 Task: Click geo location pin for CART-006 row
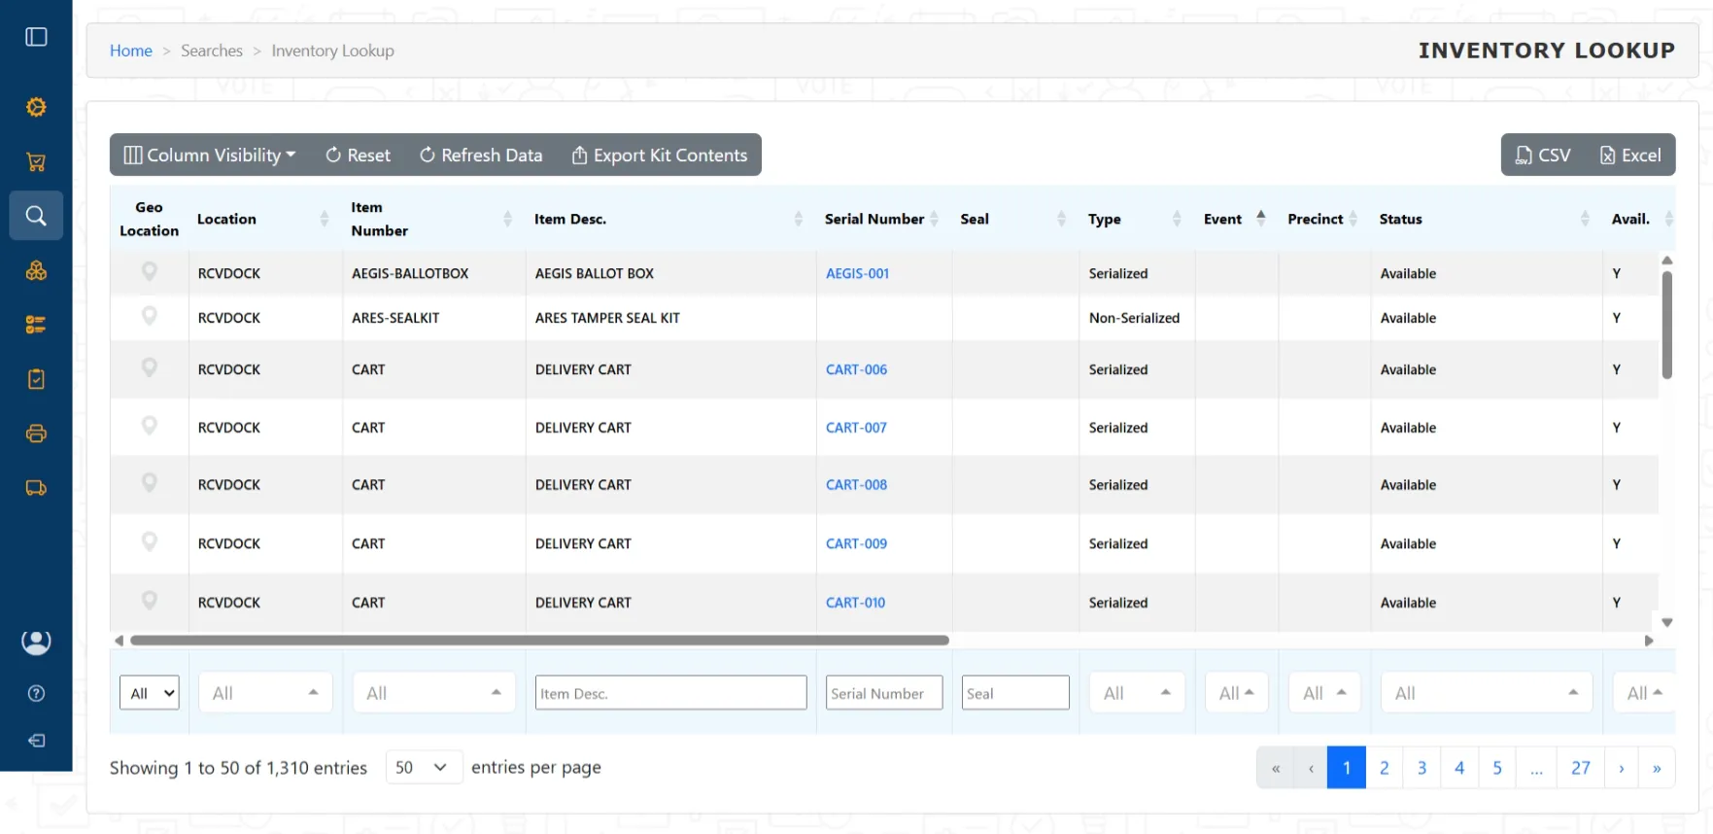[149, 367]
